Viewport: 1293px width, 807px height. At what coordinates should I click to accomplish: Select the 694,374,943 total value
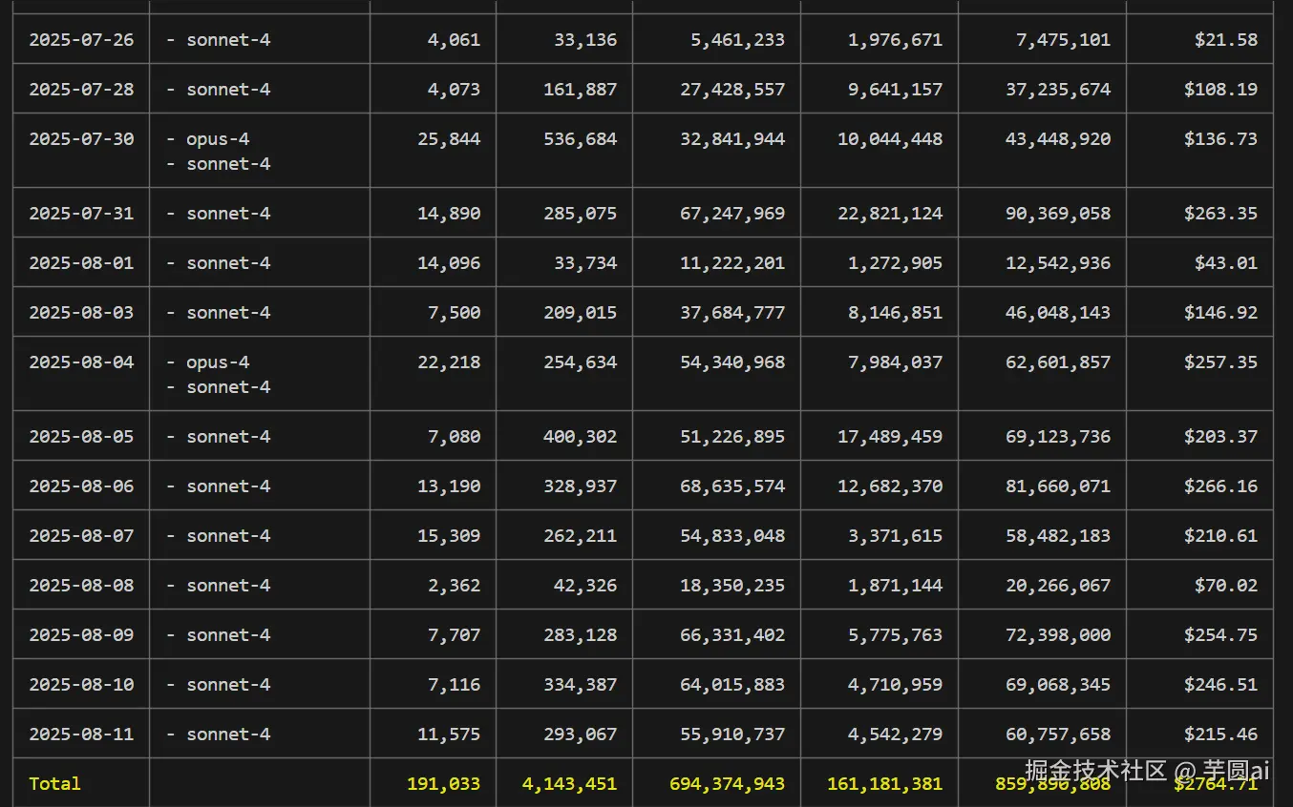pos(727,784)
